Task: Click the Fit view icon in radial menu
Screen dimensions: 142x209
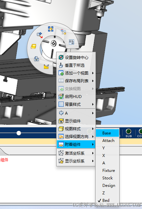Action: 51,29
